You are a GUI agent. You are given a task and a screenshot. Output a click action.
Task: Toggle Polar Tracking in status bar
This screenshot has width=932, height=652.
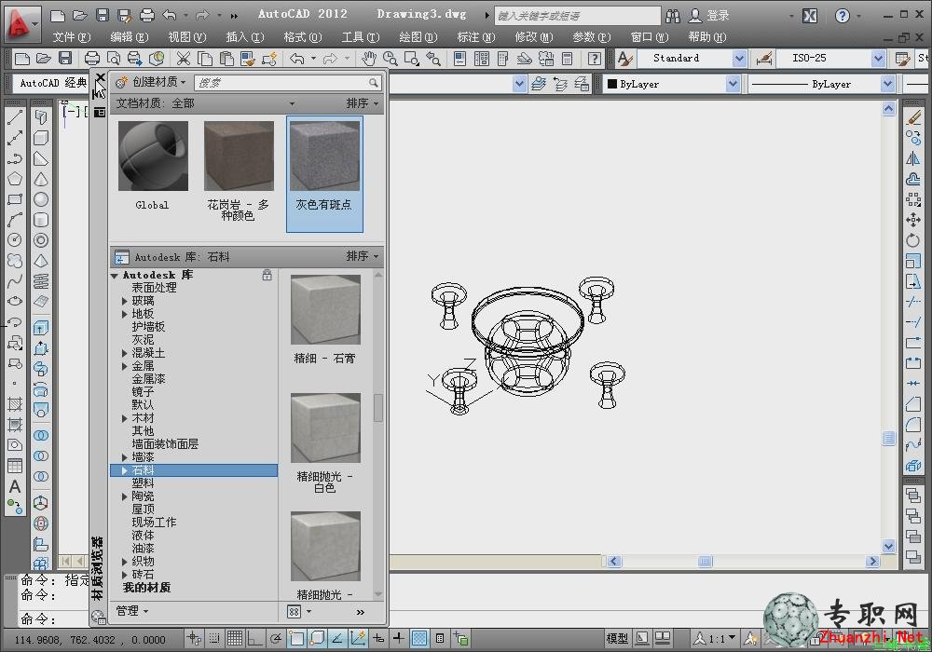point(276,638)
